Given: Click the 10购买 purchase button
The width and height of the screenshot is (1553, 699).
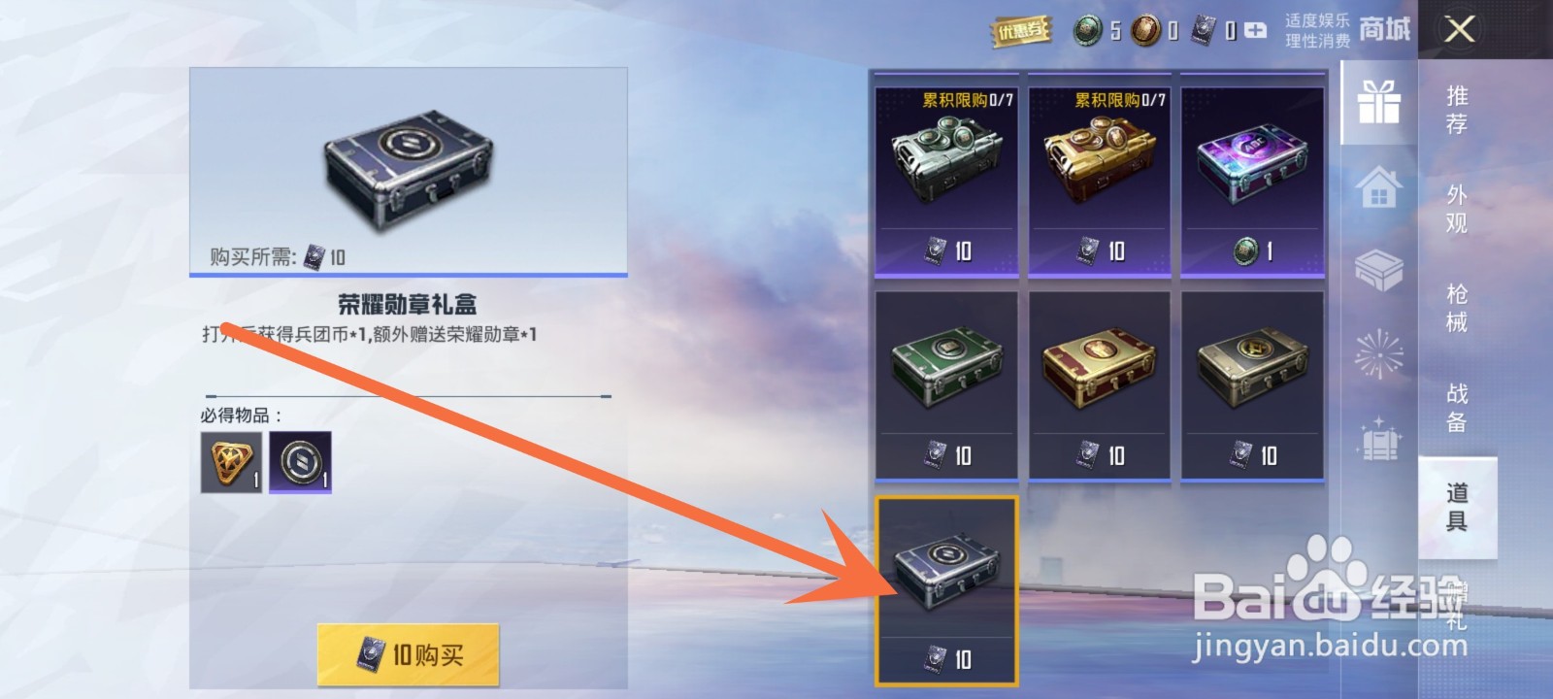Looking at the screenshot, I should point(408,655).
